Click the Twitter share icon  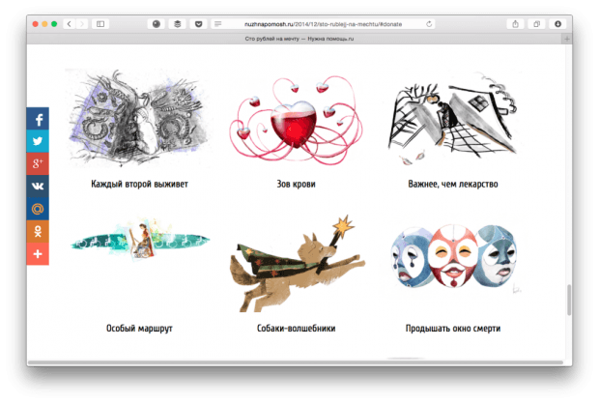coord(38,142)
